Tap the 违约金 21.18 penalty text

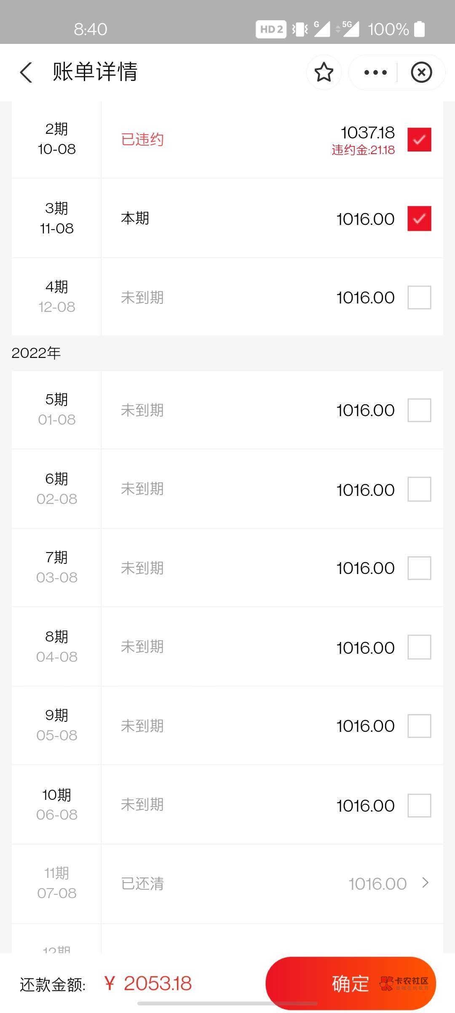363,150
